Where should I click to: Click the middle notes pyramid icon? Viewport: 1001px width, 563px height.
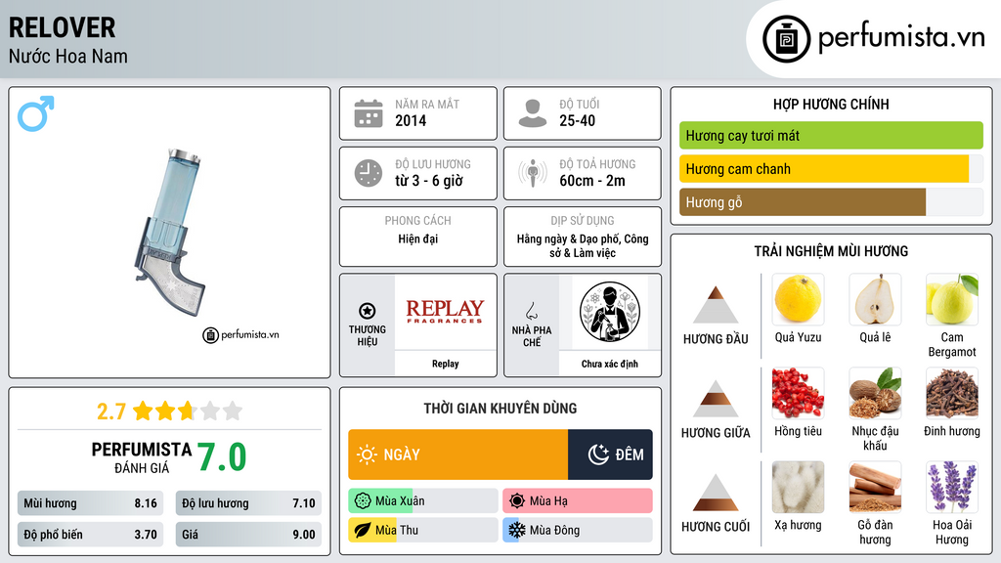(716, 399)
